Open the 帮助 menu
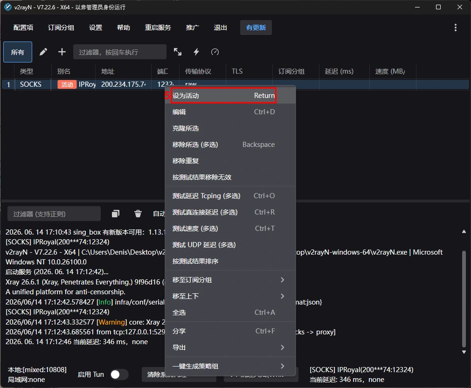This screenshot has width=471, height=388. pos(124,28)
